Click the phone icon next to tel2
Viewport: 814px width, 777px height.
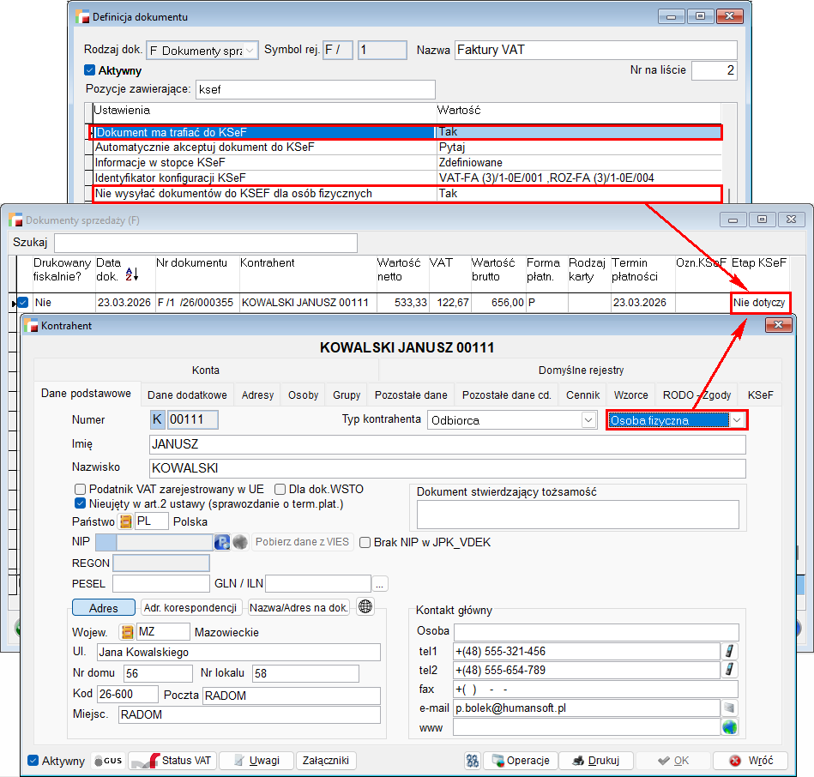(730, 670)
